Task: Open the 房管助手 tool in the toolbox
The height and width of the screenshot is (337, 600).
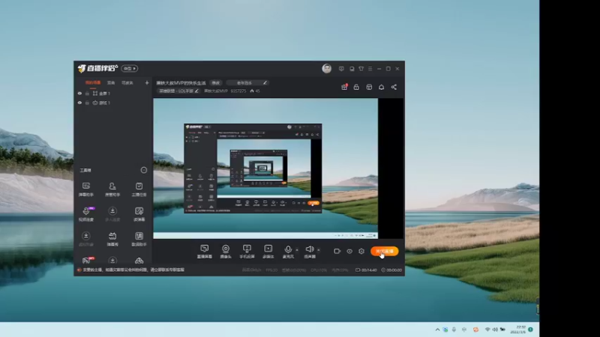Action: pos(112,189)
